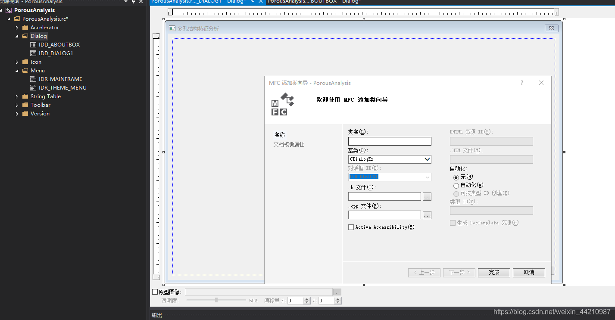This screenshot has height=320, width=615.
Task: Check the 原型图像 checkbox
Action: pyautogui.click(x=155, y=292)
